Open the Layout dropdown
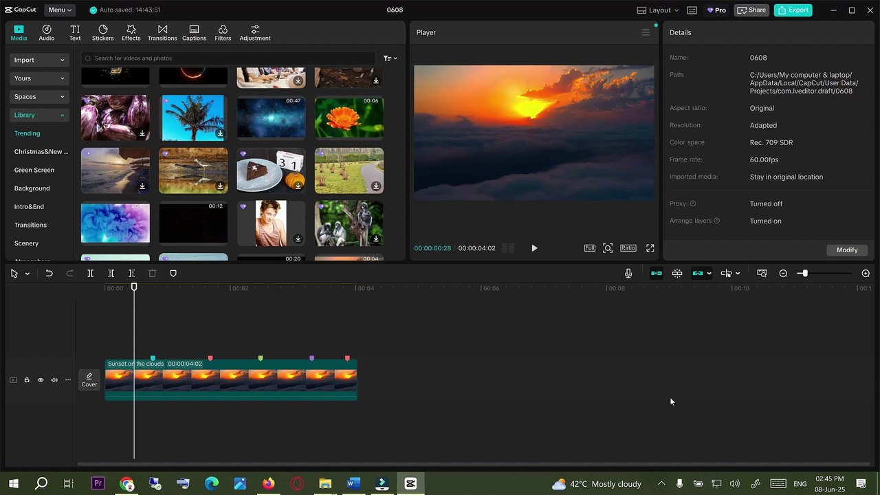The height and width of the screenshot is (495, 880). [x=658, y=10]
